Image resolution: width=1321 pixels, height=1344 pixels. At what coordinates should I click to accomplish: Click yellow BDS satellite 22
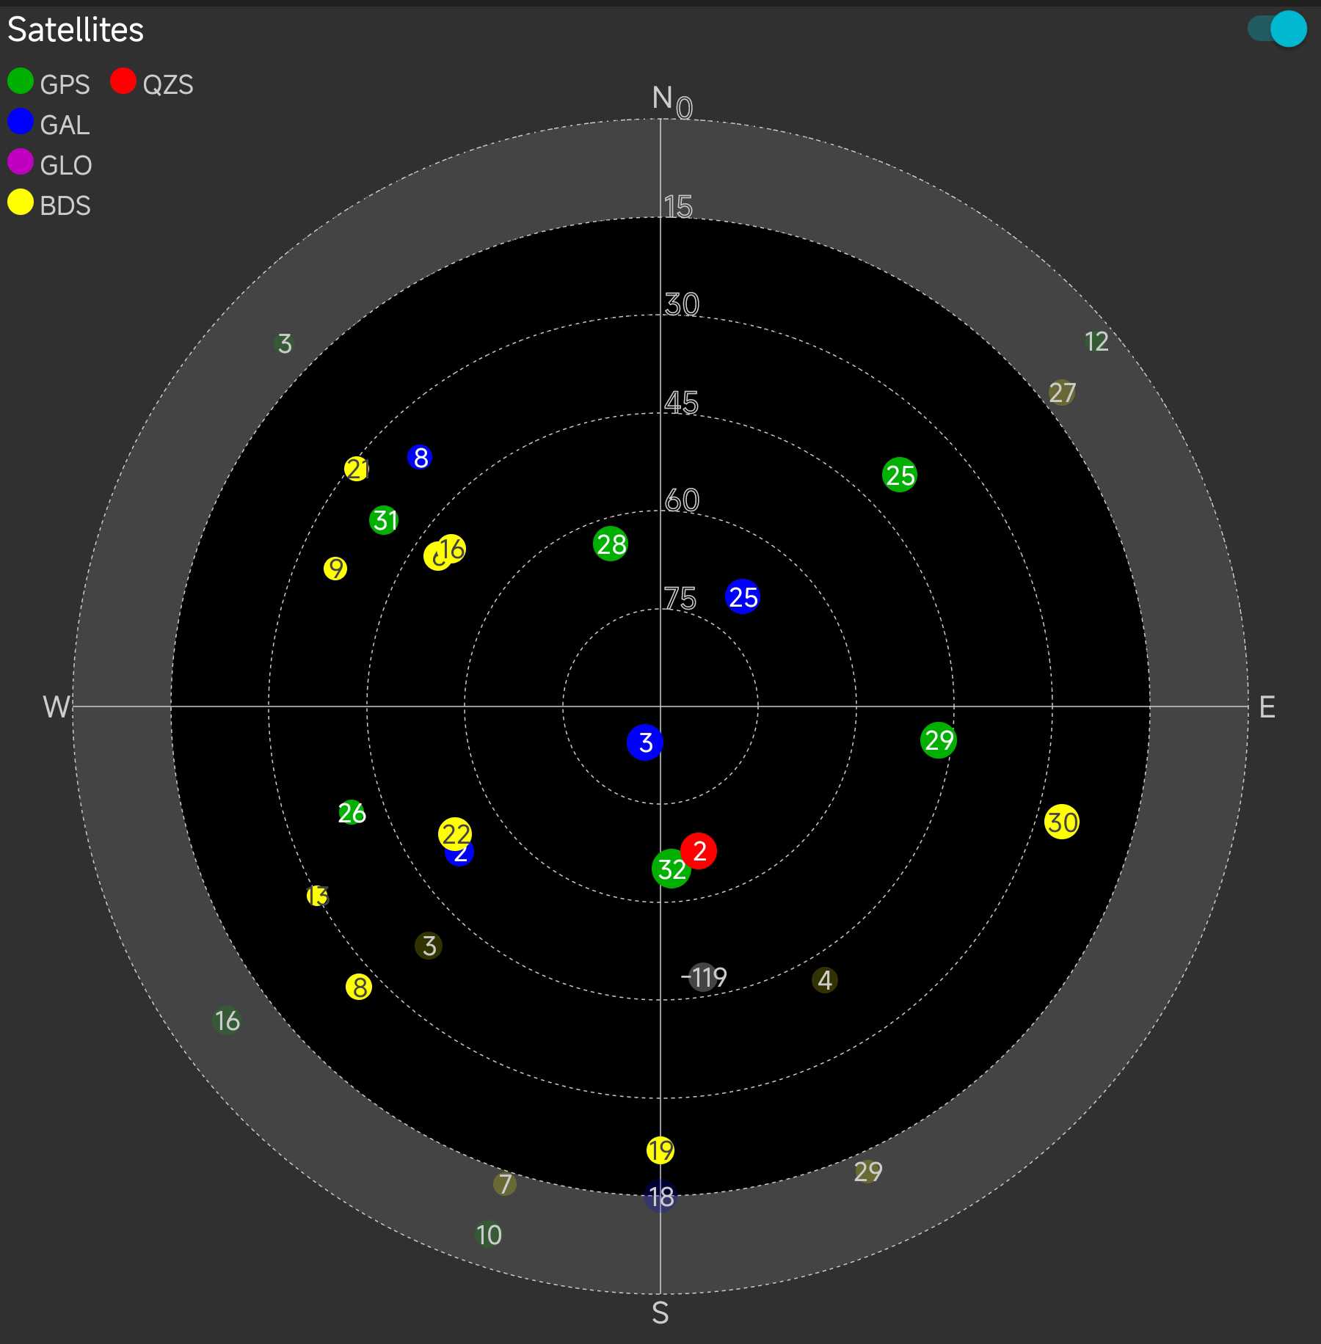pyautogui.click(x=455, y=833)
